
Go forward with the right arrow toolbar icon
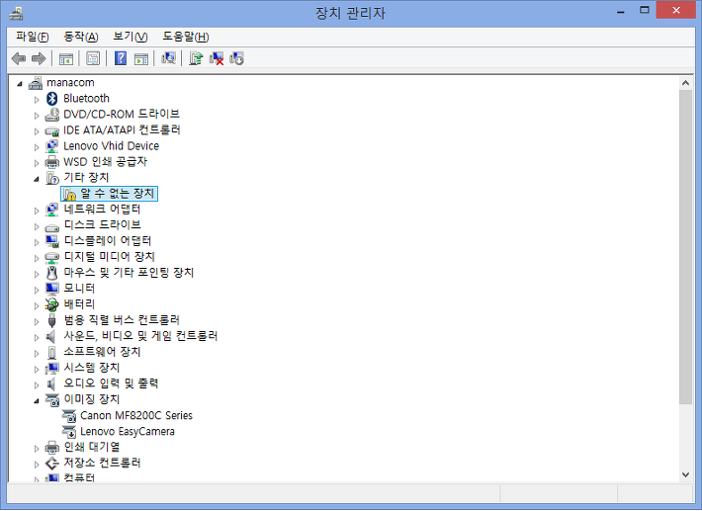click(39, 58)
